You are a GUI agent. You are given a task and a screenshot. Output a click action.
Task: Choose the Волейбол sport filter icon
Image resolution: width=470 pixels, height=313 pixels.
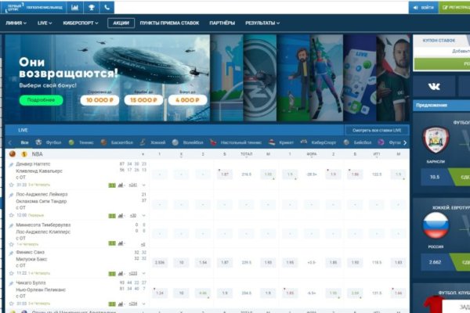(176, 142)
